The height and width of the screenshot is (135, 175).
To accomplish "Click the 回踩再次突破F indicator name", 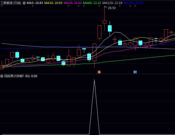I will pos(14,76).
